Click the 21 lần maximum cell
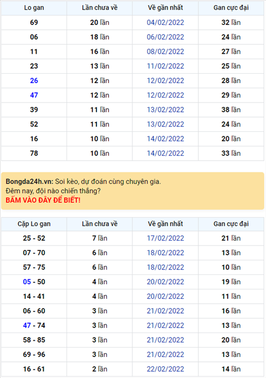 [x=231, y=238]
